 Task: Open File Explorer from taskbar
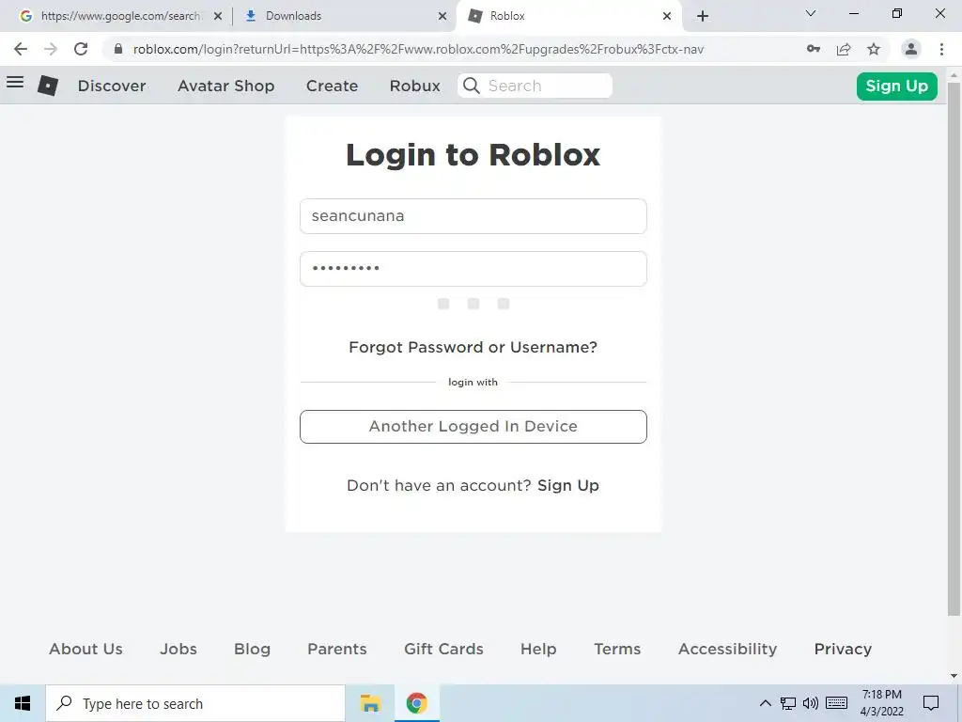pyautogui.click(x=370, y=703)
